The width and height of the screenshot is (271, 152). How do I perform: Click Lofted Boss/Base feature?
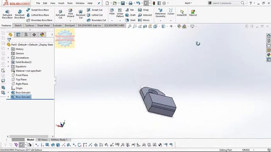[38, 15]
